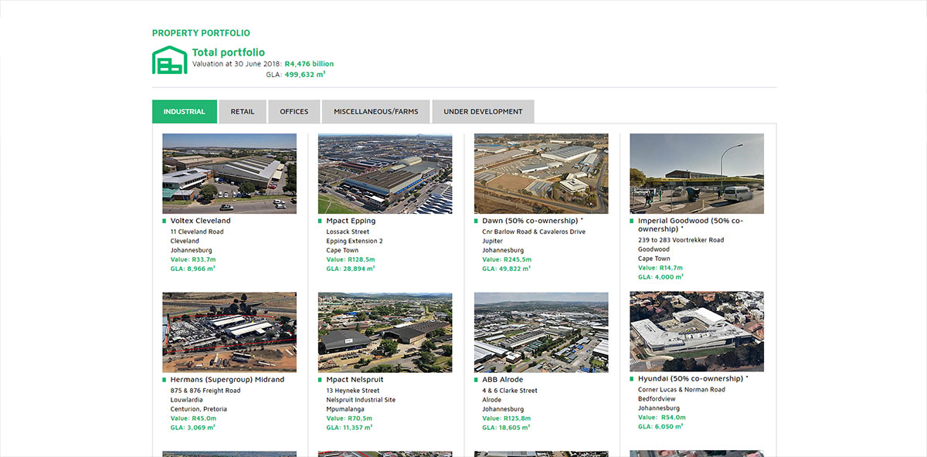Open the MISCELLANEOUS/FARMS tab
The width and height of the screenshot is (927, 457).
pyautogui.click(x=376, y=111)
